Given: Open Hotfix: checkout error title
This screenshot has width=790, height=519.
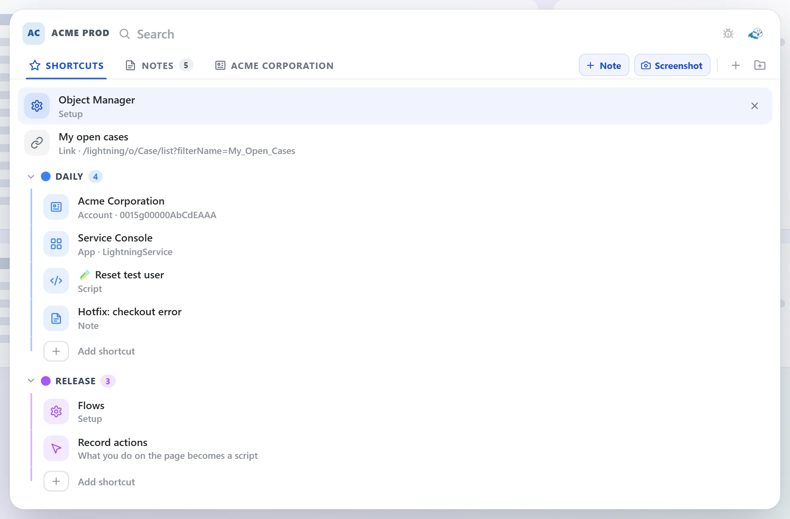Looking at the screenshot, I should [130, 312].
